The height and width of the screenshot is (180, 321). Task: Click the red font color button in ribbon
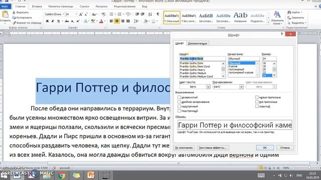[101, 21]
